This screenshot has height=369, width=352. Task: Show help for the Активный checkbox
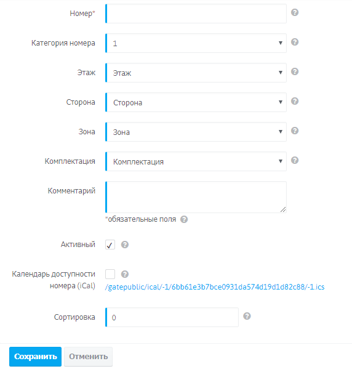coord(125,245)
